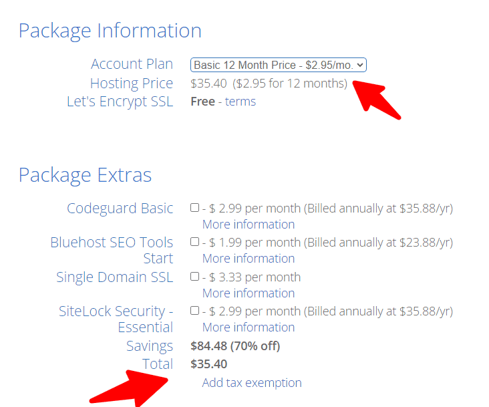489x407 pixels.
Task: Click the Package Information heading
Action: coord(110,31)
